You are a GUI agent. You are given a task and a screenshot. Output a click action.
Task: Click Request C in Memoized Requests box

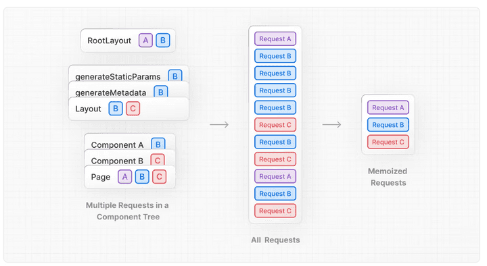(388, 142)
